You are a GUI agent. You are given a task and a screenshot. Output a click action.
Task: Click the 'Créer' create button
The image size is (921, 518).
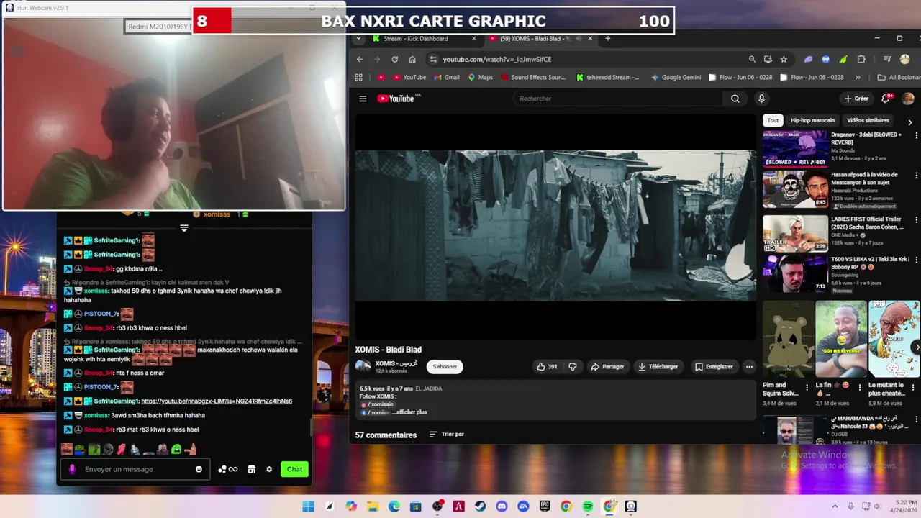click(856, 99)
